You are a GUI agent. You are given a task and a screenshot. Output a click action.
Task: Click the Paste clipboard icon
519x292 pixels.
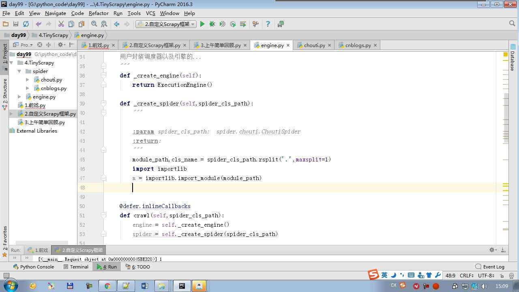[81, 24]
